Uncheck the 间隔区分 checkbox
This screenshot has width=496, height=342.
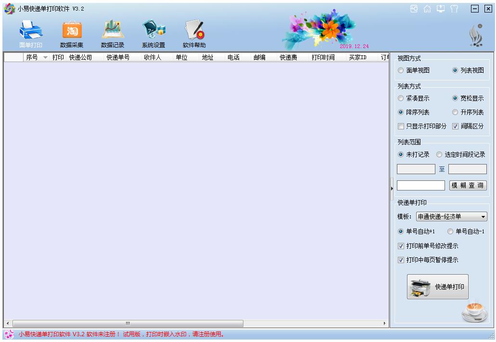[455, 126]
